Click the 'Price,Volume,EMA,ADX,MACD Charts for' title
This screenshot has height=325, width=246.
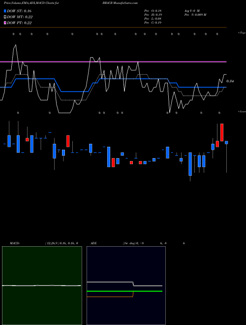coord(31,3)
